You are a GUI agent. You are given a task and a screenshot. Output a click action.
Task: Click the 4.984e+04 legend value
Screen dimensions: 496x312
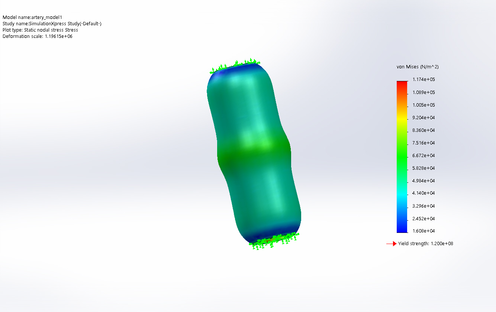(423, 181)
